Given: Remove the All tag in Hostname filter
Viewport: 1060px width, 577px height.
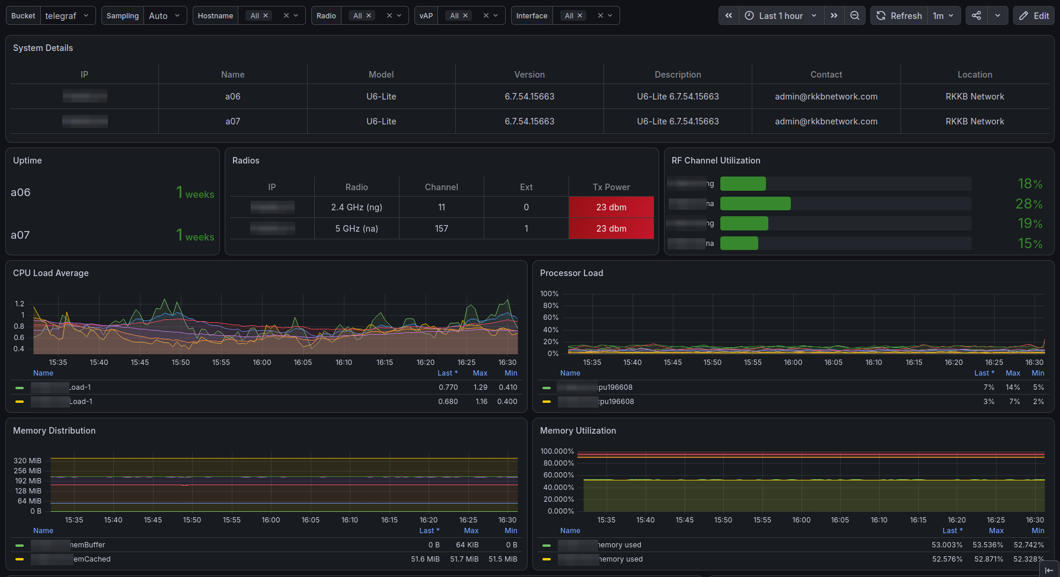Looking at the screenshot, I should 266,16.
